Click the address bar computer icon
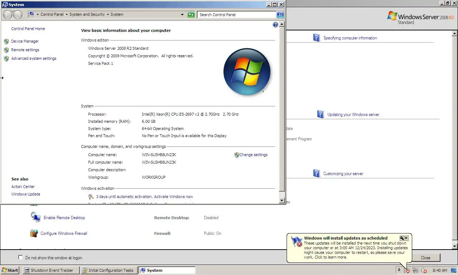Screen dimensions: 458x275 (31, 14)
